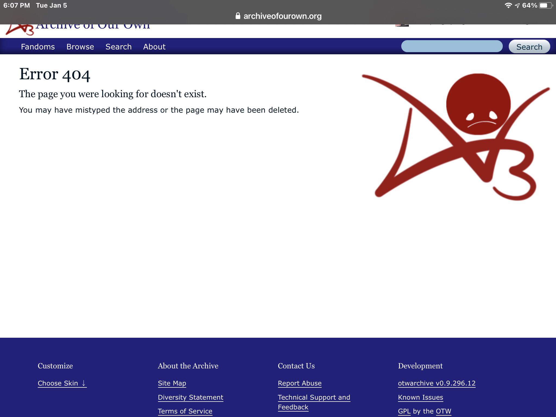Expand the About navigation dropdown
The height and width of the screenshot is (417, 556).
pyautogui.click(x=154, y=47)
